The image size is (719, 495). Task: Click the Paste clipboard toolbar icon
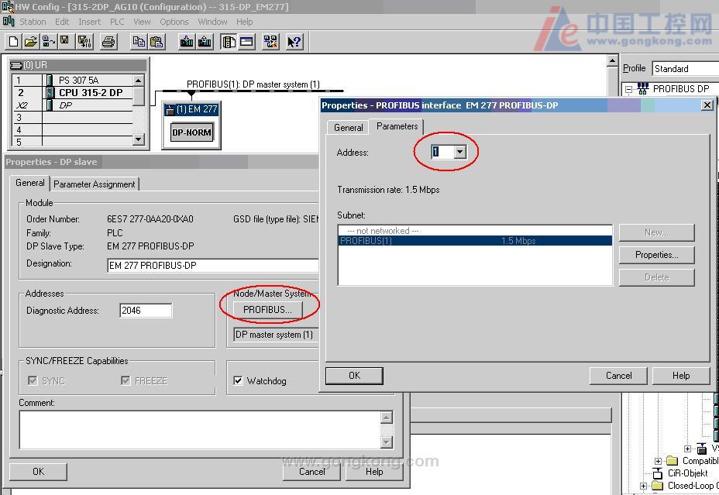157,42
